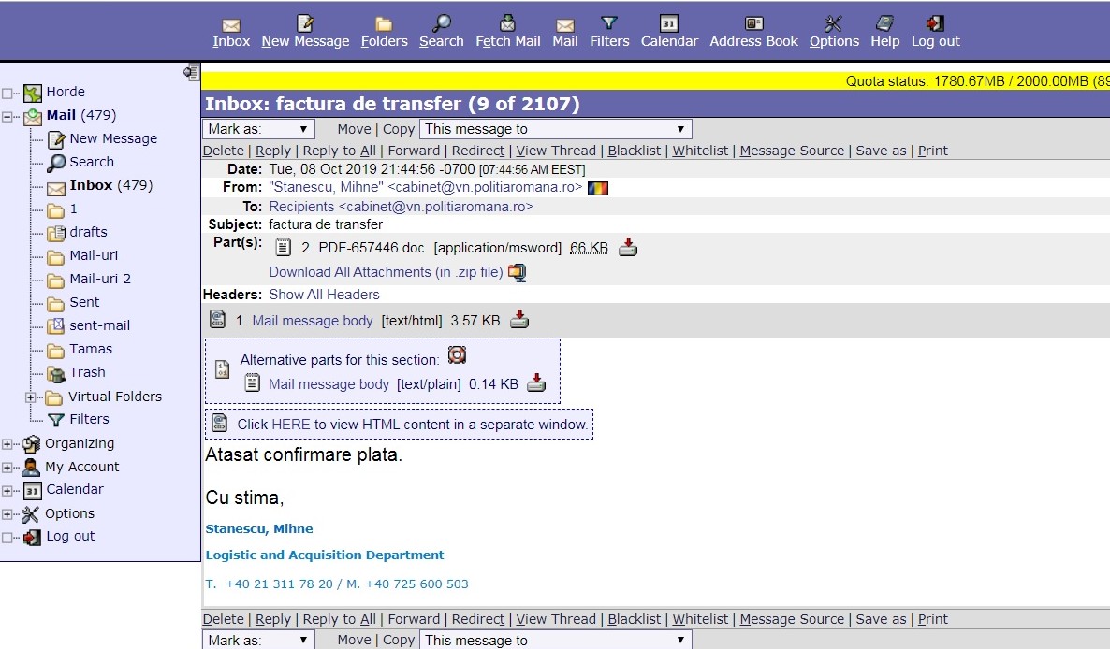Click the Calendar icon in top toolbar

[669, 24]
